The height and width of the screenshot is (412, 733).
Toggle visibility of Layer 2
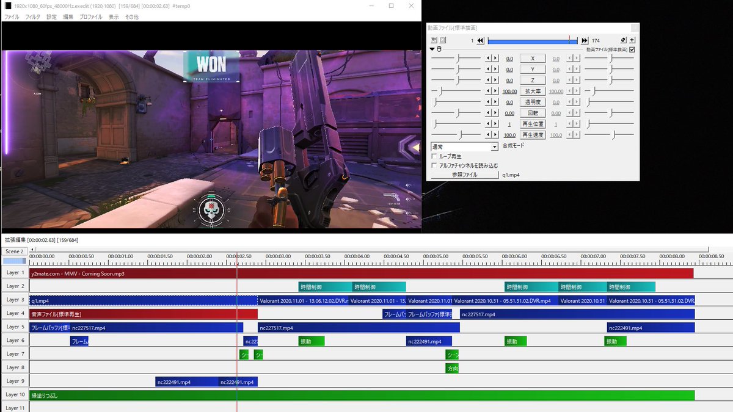point(15,286)
